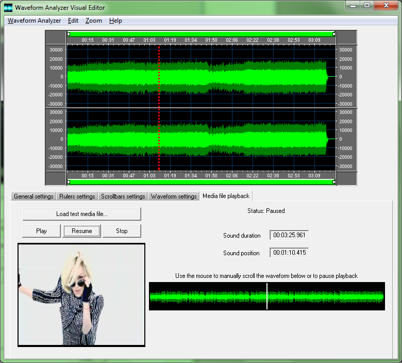Open the Edit menu
Viewport: 402px width, 363px height.
click(73, 21)
